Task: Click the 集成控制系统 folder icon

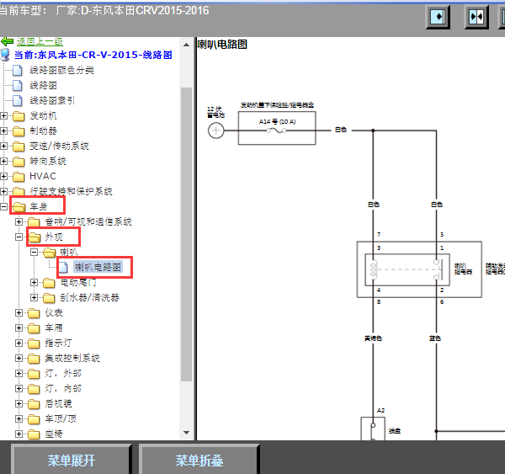Action: click(x=34, y=359)
